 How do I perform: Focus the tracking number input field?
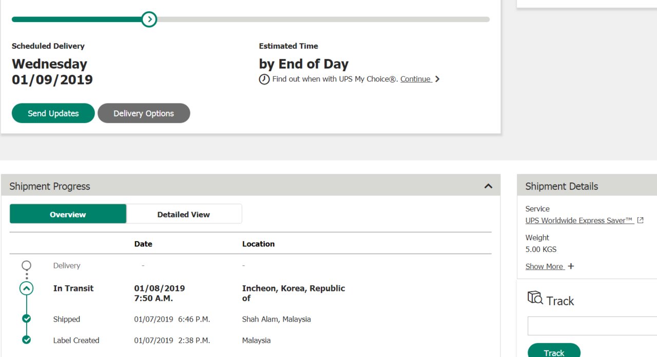pos(592,326)
